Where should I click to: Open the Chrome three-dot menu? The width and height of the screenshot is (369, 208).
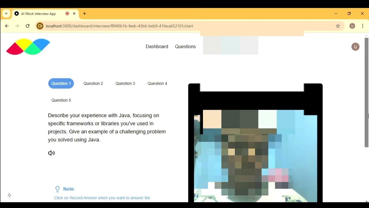click(362, 26)
